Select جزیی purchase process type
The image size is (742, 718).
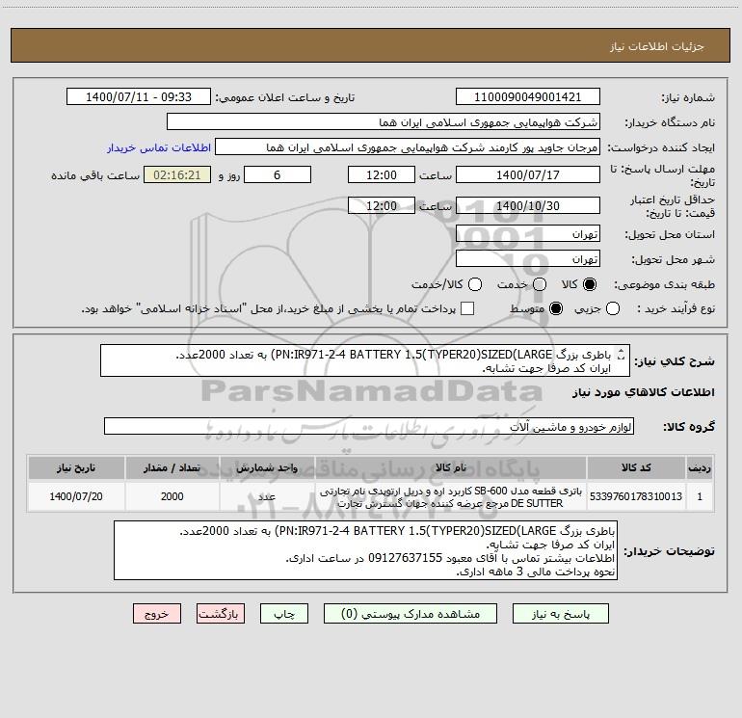(x=613, y=308)
